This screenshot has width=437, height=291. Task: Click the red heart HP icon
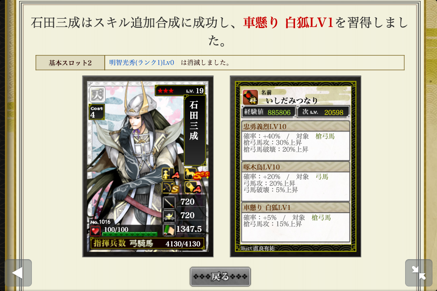(95, 231)
